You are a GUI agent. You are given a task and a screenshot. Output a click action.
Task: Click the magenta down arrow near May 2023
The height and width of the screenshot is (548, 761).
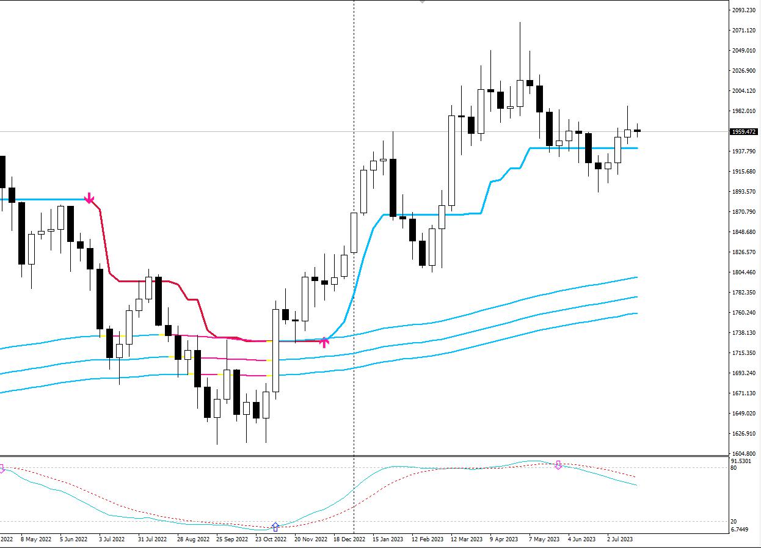[558, 465]
